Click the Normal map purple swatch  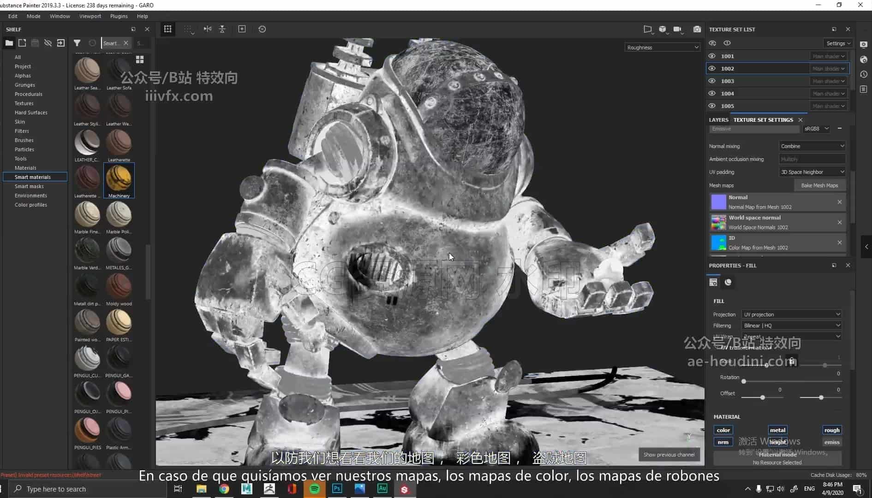(x=718, y=202)
